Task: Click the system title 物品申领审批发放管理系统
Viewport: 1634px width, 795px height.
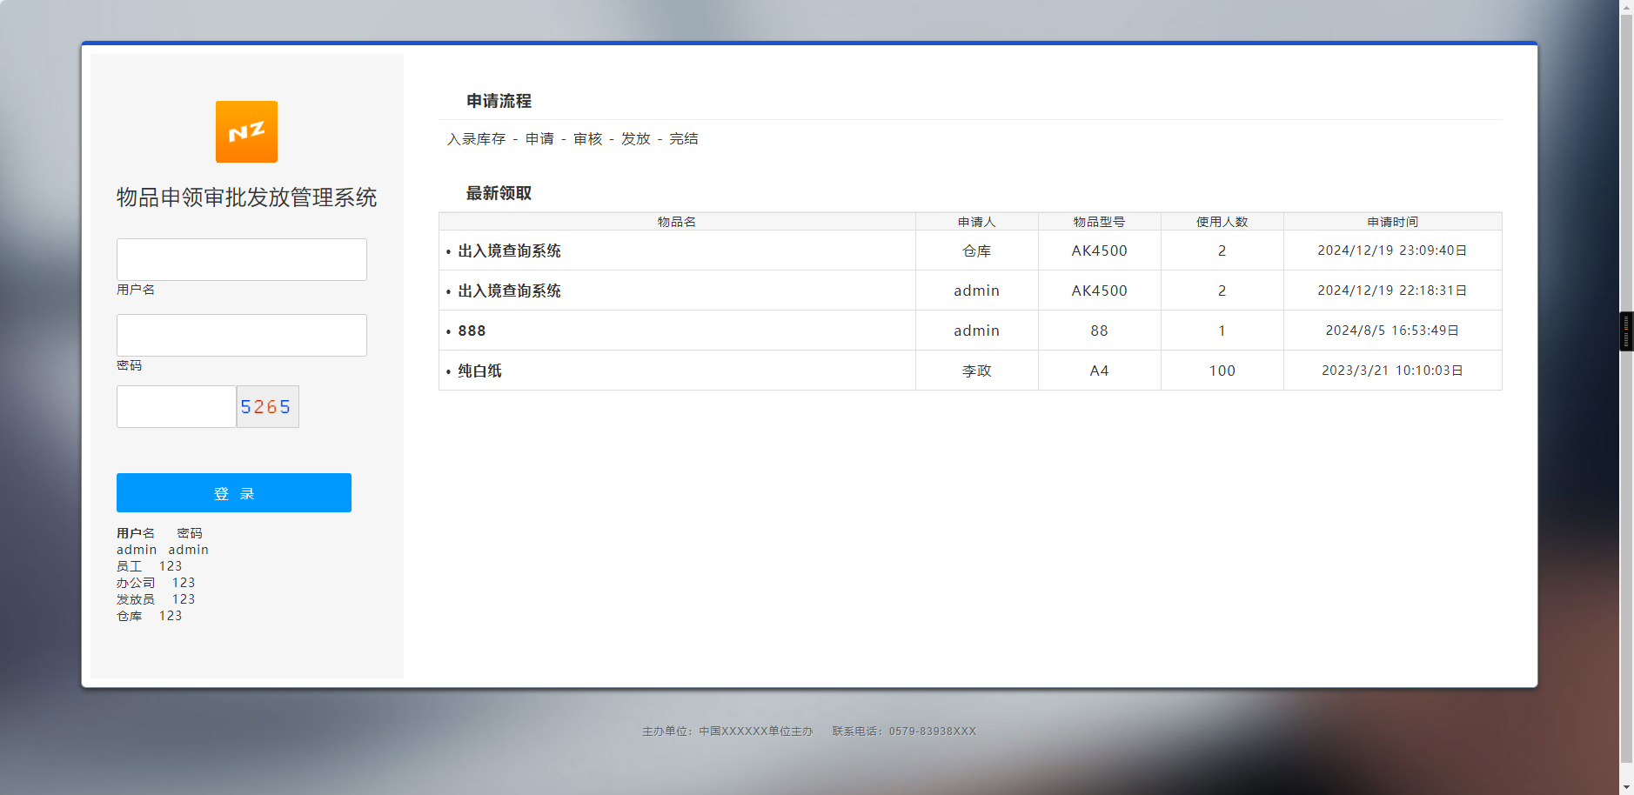Action: (x=246, y=197)
